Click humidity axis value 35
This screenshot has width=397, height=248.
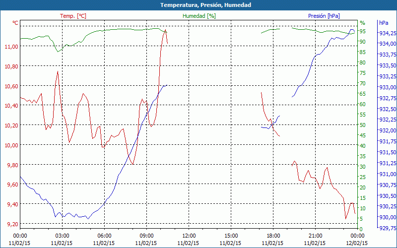click(363, 156)
